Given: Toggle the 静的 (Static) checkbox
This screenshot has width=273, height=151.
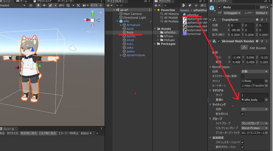Looking at the screenshot, I should (x=258, y=7).
